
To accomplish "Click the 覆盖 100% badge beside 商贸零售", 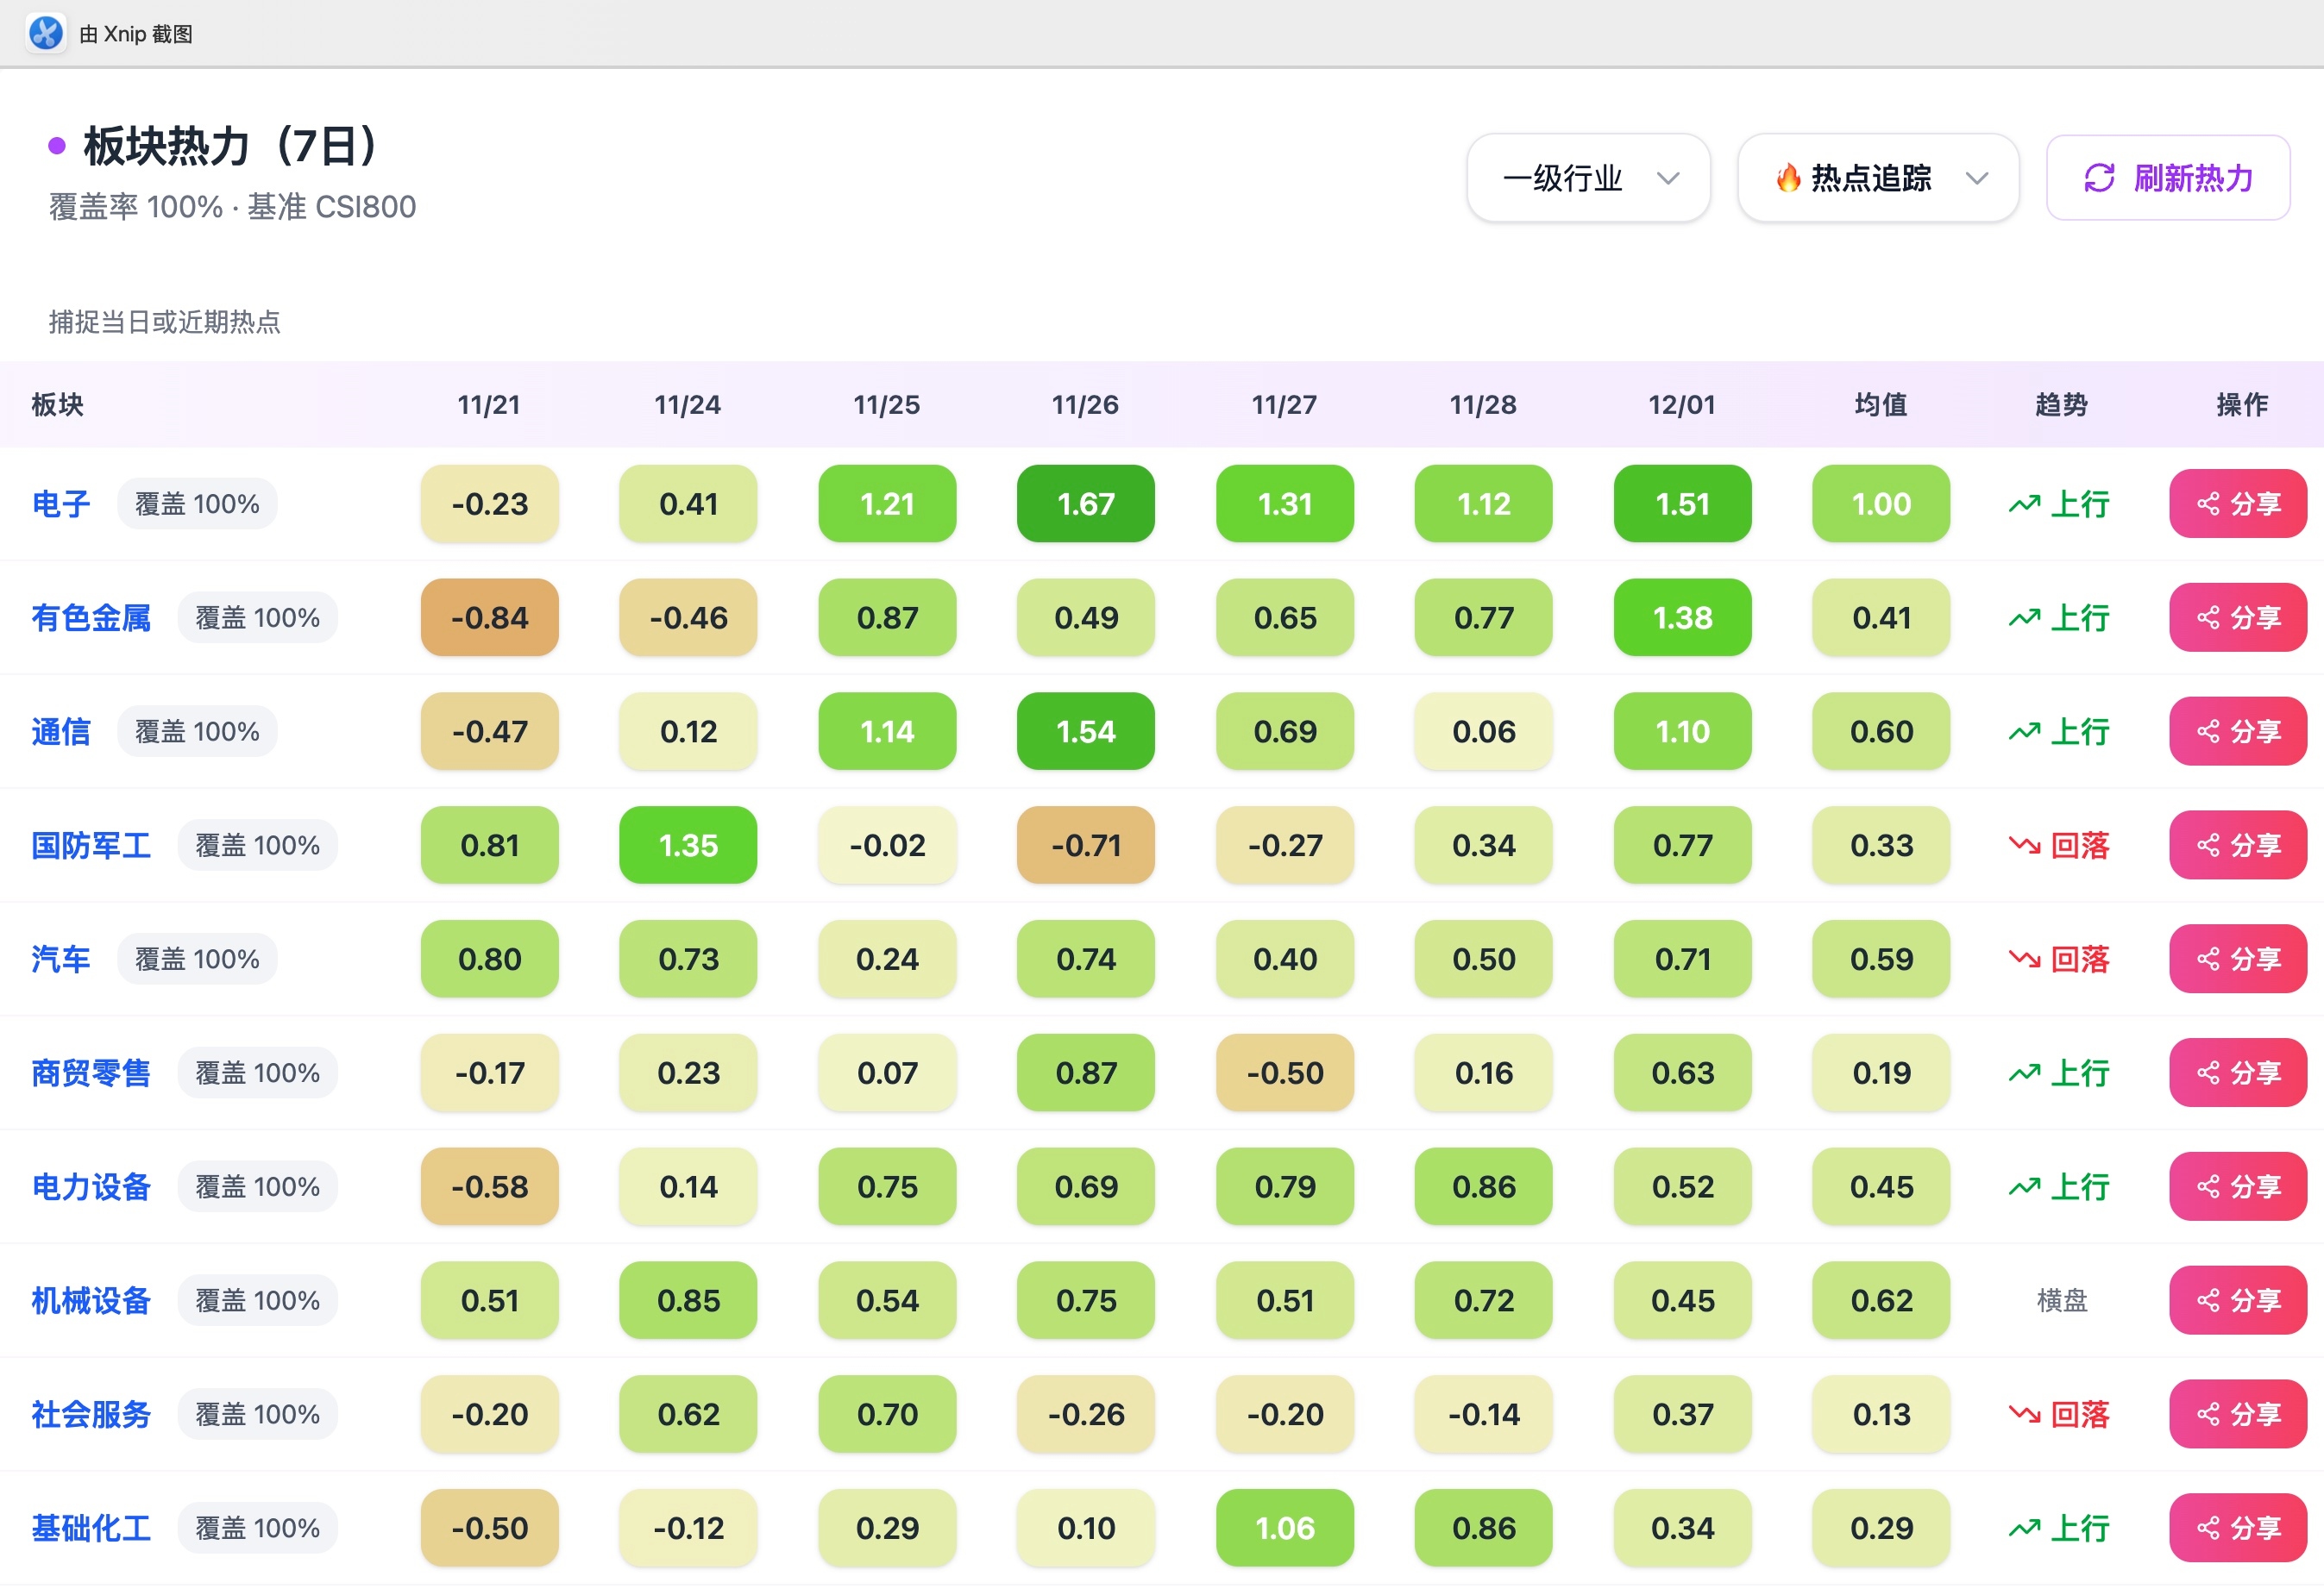I will pos(257,1073).
